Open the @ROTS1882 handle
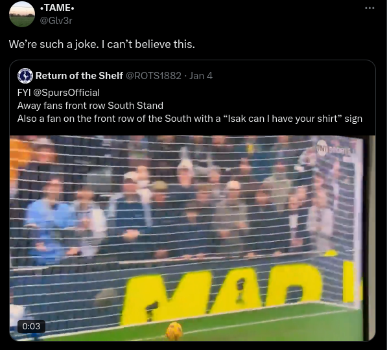Viewport: 387px width, 350px height. click(154, 76)
